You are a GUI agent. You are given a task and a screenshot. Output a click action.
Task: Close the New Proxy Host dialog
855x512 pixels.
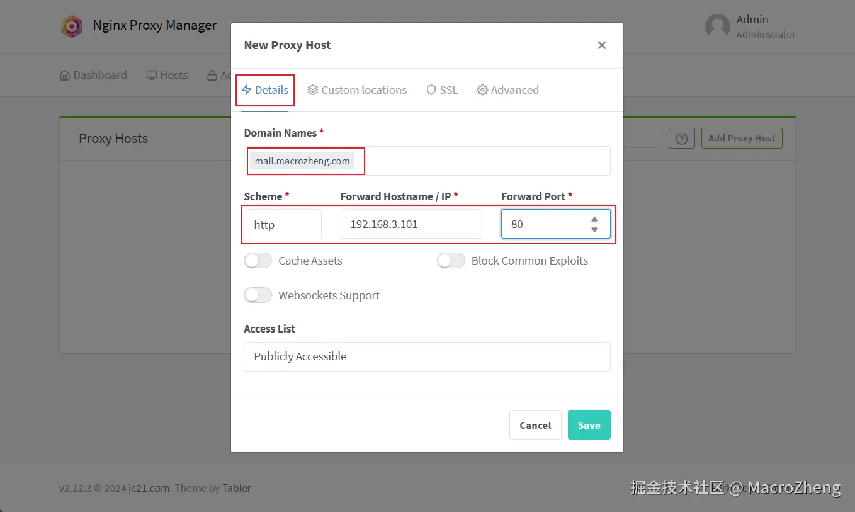(x=602, y=45)
